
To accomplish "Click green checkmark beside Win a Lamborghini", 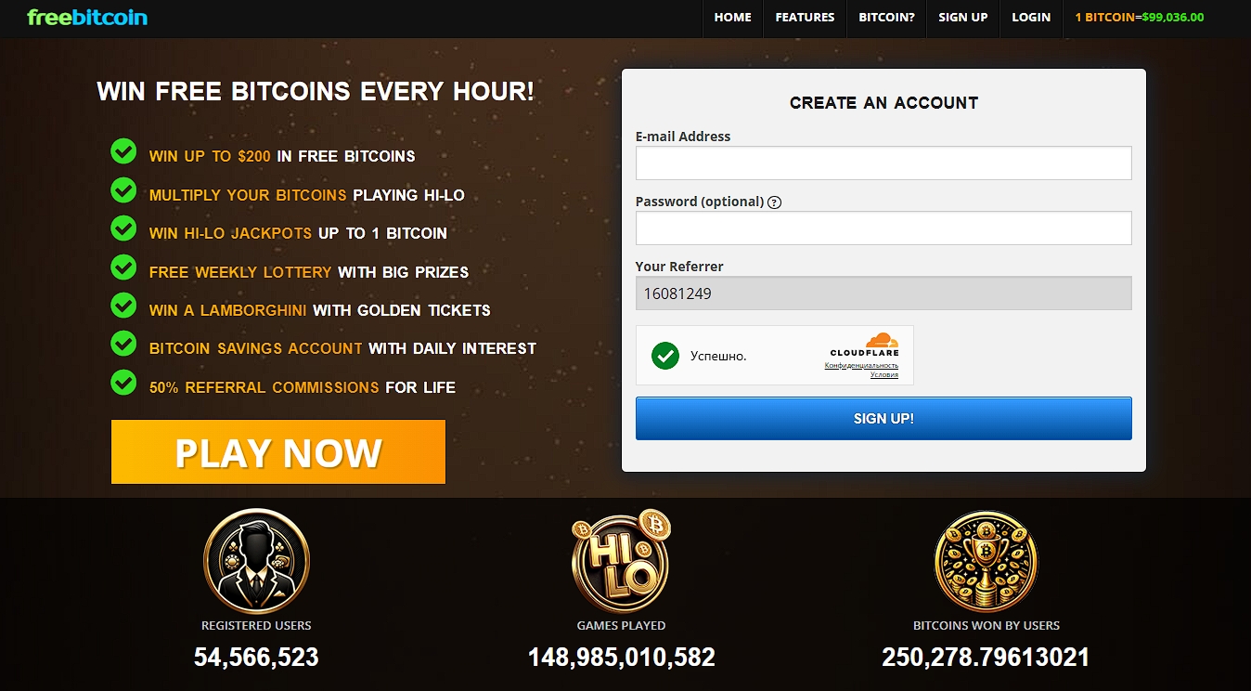I will 123,306.
